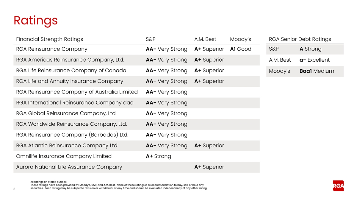Click the a- Excellent senior debt rating
Image resolution: width=357 pixels, height=201 pixels.
pyautogui.click(x=314, y=60)
